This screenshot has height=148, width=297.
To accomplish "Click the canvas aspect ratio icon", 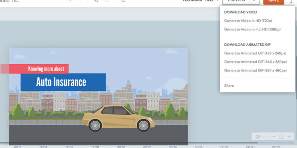I will (257, 136).
